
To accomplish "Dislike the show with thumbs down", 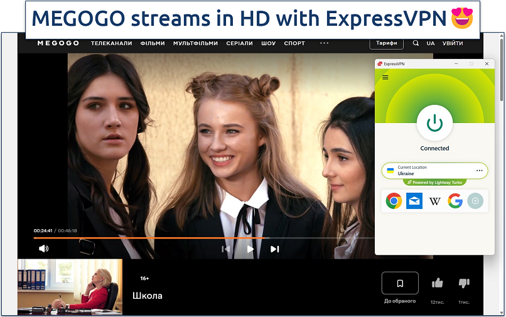I will [464, 283].
